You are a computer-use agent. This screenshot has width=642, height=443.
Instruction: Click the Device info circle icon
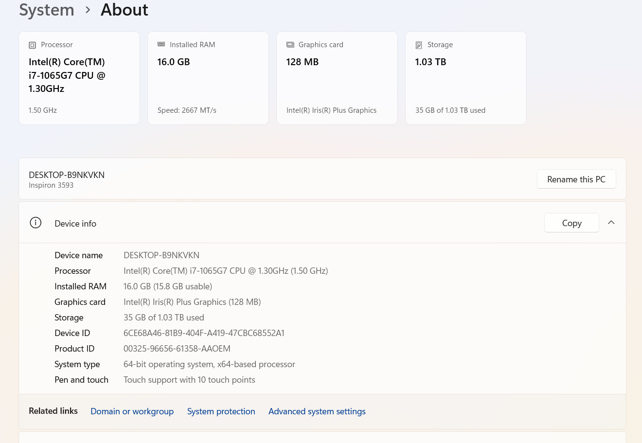[x=36, y=223]
